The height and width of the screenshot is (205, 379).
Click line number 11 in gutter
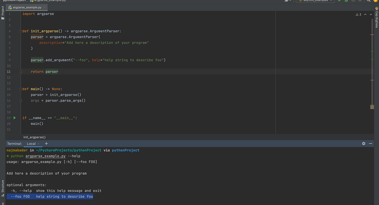pos(9,72)
